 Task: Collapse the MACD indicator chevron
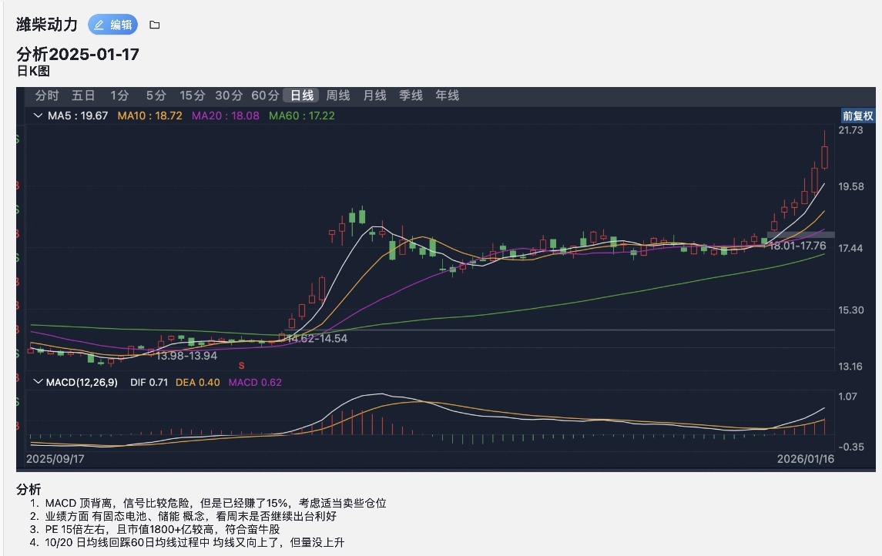(39, 382)
